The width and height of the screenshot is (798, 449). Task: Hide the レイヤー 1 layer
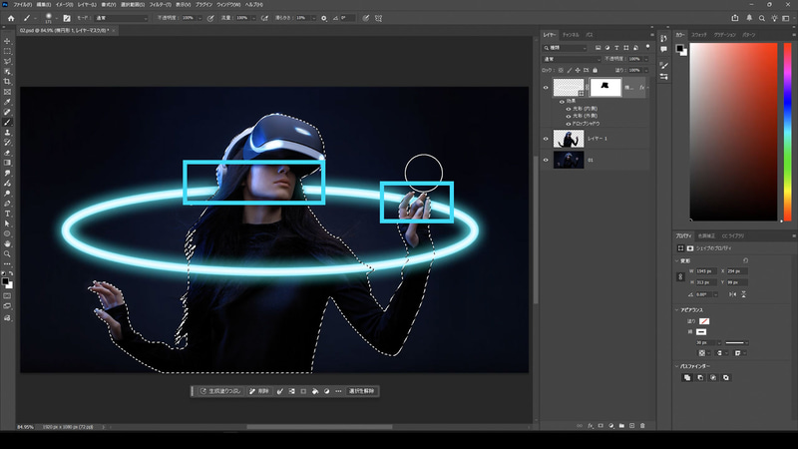coord(546,139)
